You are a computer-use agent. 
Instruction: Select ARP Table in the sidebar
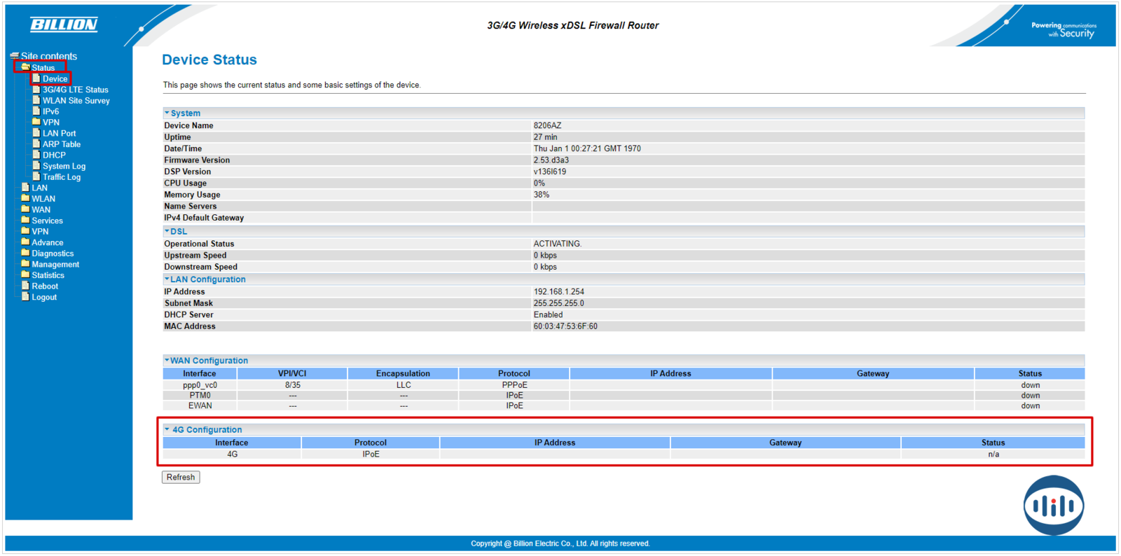(x=61, y=144)
